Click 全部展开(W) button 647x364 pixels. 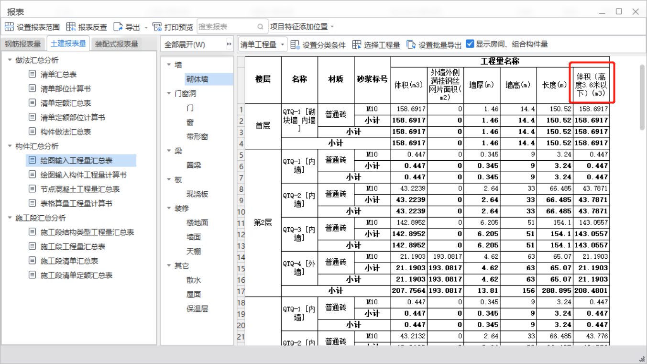[185, 44]
